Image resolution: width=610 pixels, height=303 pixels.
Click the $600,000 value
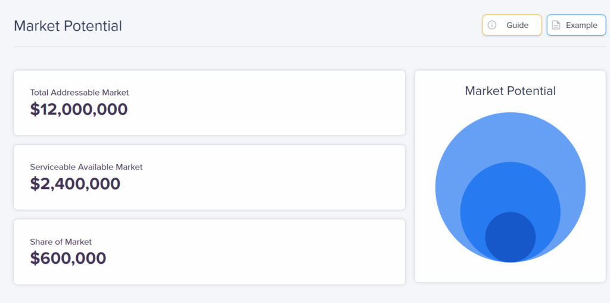[68, 258]
